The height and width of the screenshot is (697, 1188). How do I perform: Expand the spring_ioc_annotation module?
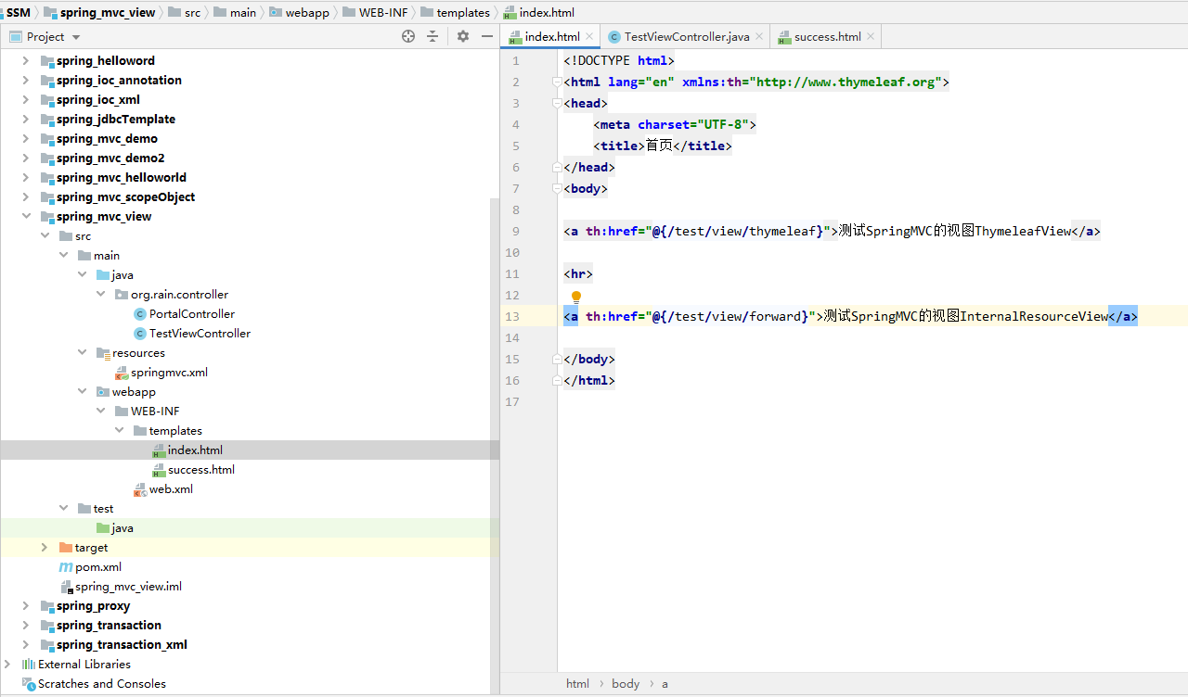click(26, 81)
